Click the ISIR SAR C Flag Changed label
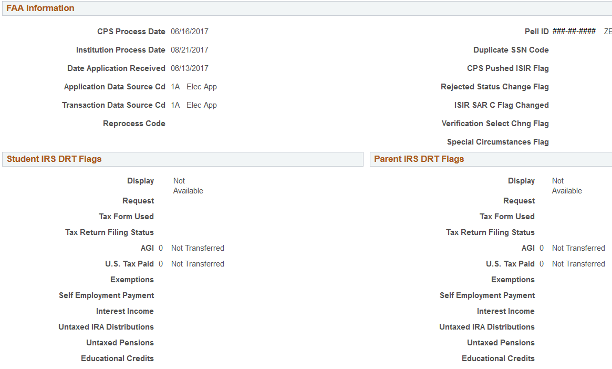 click(x=501, y=105)
